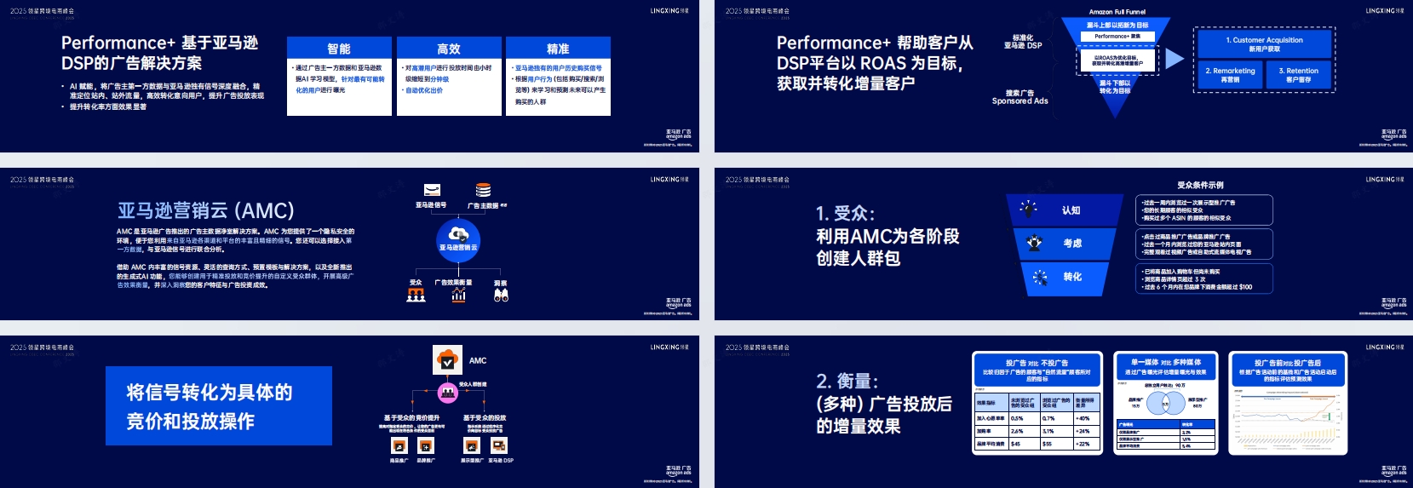Click the Performance+ 帮助客户从 DSP平台 title

(x=875, y=63)
